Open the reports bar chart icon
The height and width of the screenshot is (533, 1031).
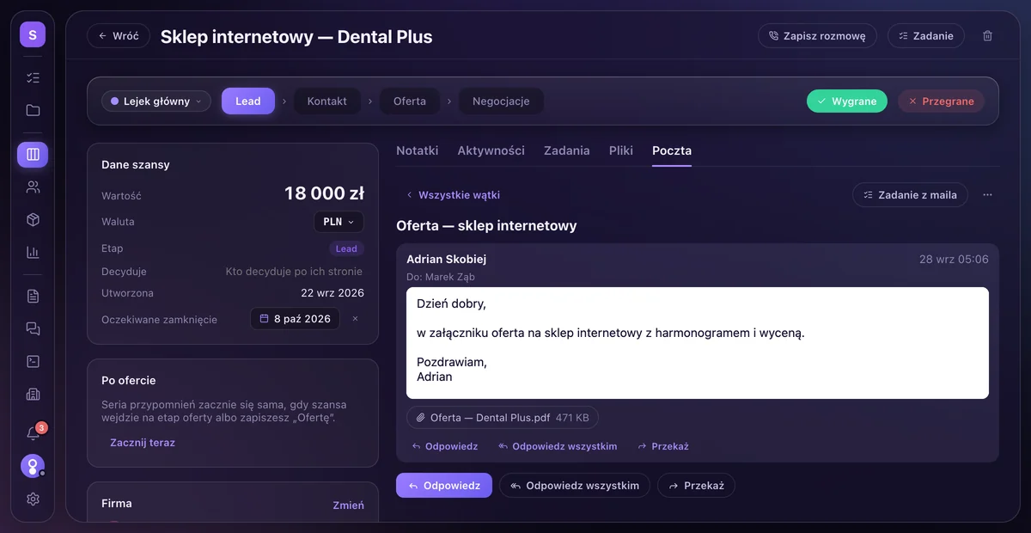pyautogui.click(x=33, y=252)
